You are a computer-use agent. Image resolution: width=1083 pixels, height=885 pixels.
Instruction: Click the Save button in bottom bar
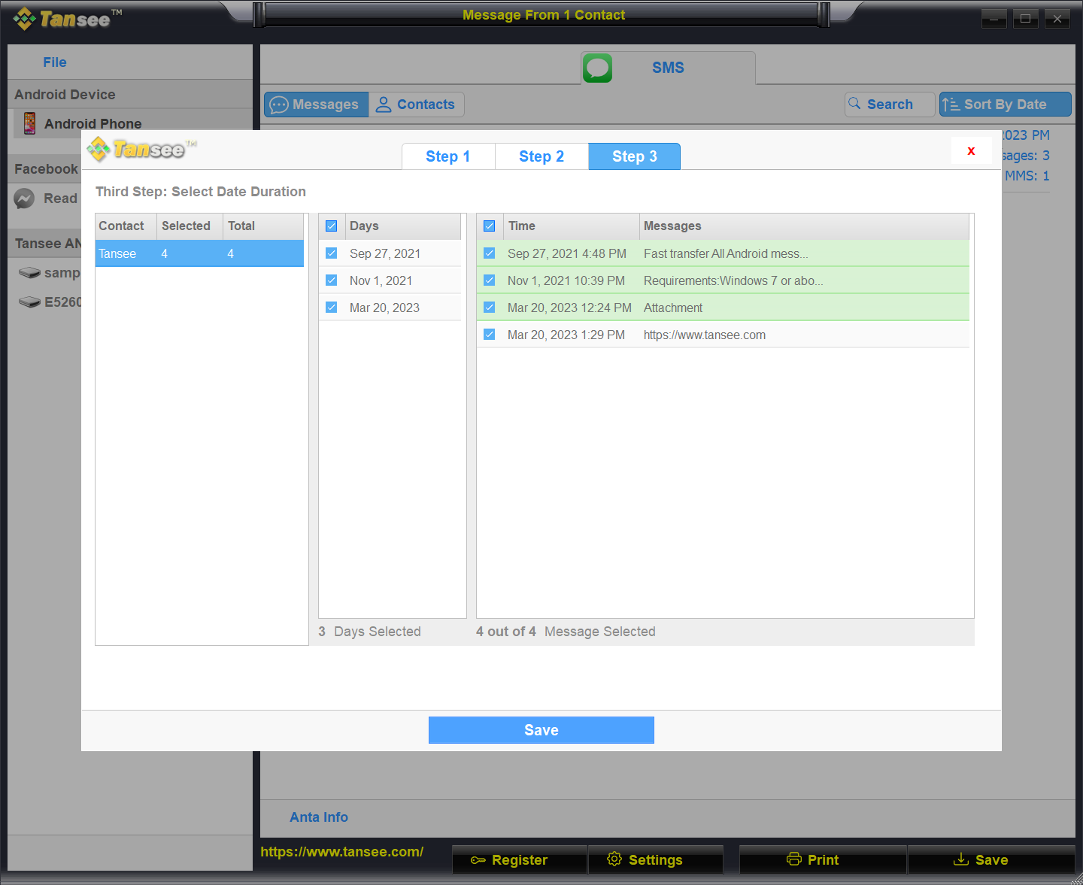point(991,859)
